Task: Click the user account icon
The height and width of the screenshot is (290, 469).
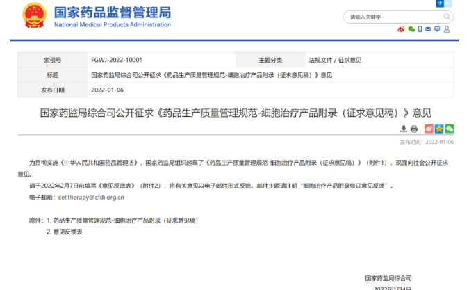Action: pos(447,29)
